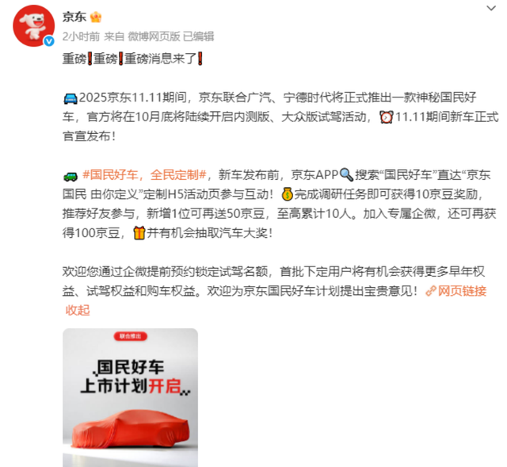Viewport: 507px width, 467px height.
Task: Click the money bag emoji before 完成调研任务
Action: click(287, 194)
